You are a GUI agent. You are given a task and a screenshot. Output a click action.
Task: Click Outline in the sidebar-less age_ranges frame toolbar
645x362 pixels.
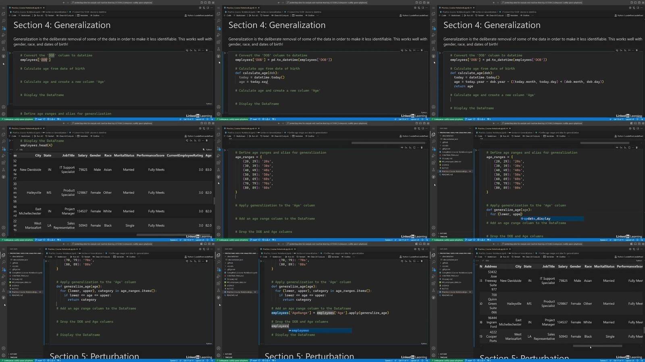click(310, 136)
